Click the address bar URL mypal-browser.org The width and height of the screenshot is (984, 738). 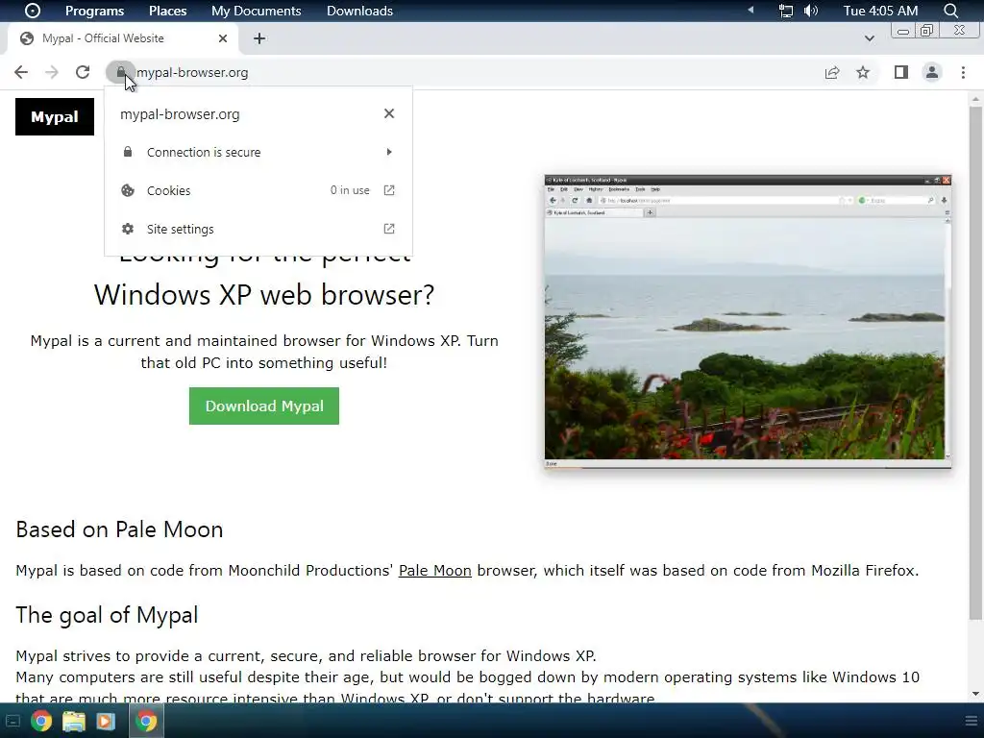[x=192, y=72]
